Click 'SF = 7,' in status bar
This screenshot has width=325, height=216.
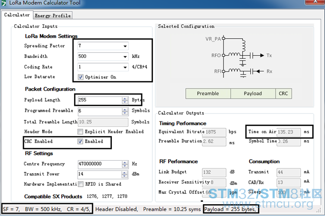click(x=11, y=209)
